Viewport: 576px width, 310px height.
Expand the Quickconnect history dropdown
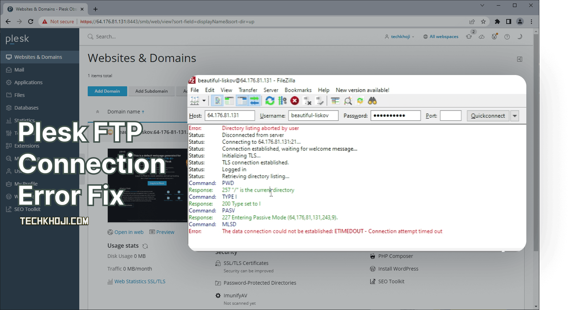click(x=515, y=116)
